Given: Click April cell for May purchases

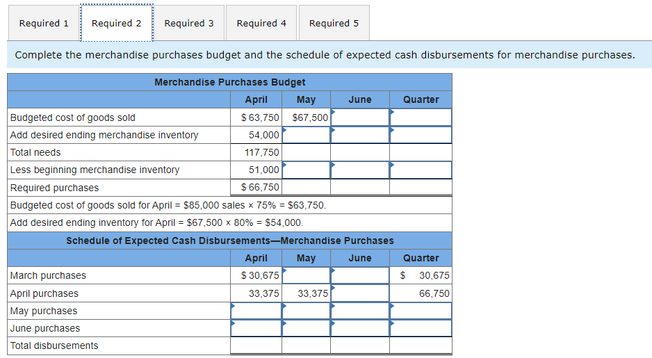Looking at the screenshot, I should point(256,311).
